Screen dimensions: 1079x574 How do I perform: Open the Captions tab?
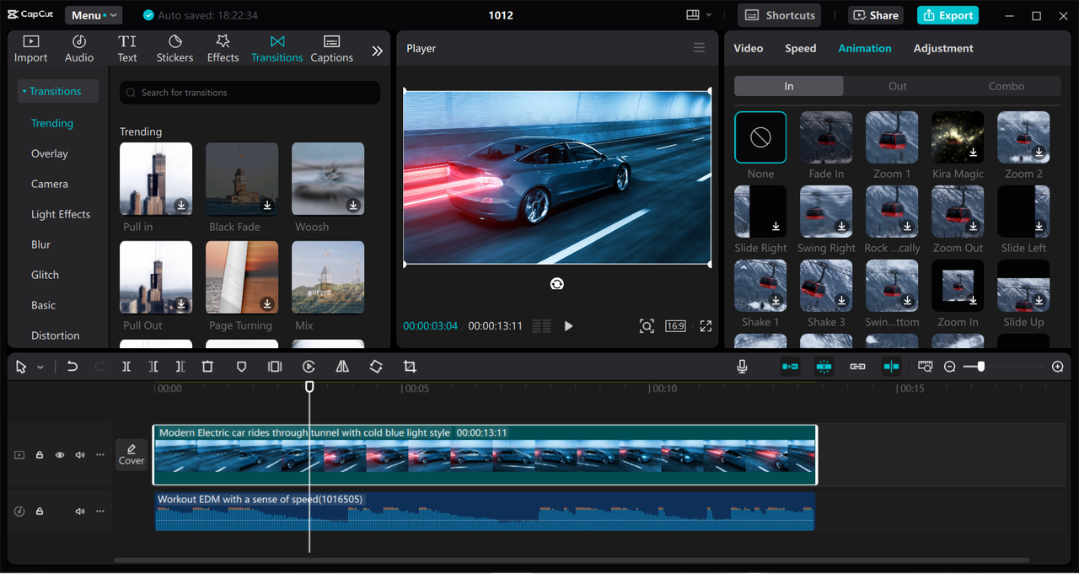(331, 49)
